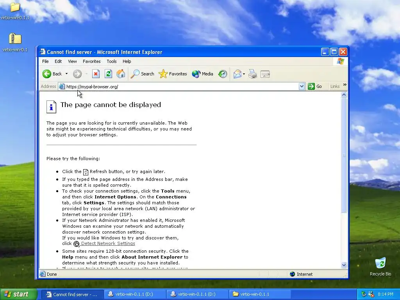The image size is (400, 300).
Task: Open the Help menu
Action: (x=127, y=61)
